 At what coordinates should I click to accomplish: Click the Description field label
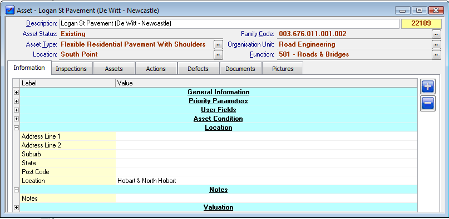click(42, 23)
